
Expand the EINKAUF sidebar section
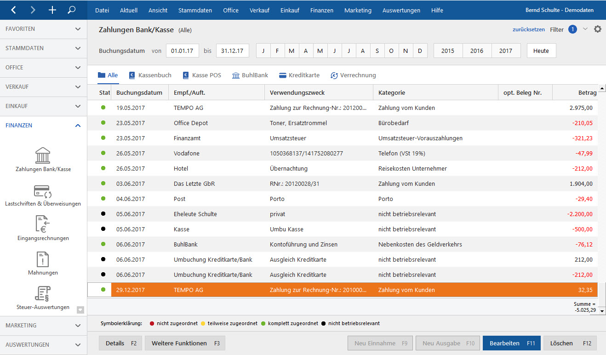click(x=43, y=106)
